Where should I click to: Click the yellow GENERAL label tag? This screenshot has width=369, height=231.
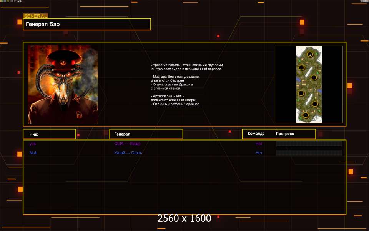point(35,16)
